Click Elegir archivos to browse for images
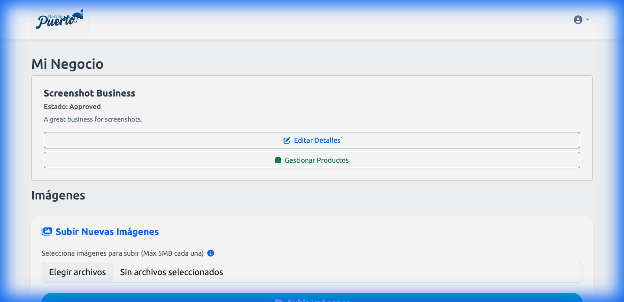 pyautogui.click(x=77, y=272)
